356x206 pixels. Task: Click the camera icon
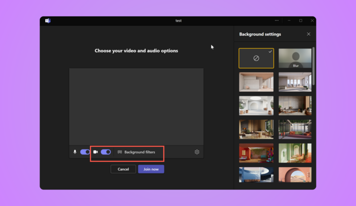[x=96, y=152]
